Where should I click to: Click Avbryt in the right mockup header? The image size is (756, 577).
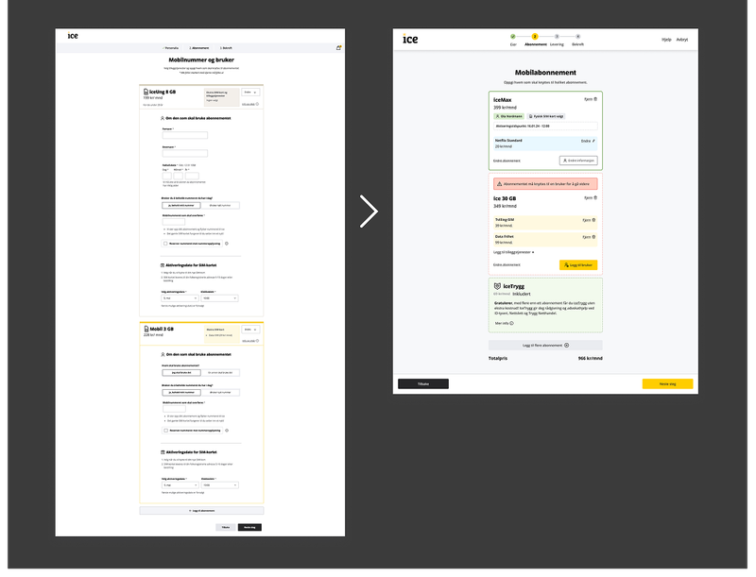coord(682,40)
